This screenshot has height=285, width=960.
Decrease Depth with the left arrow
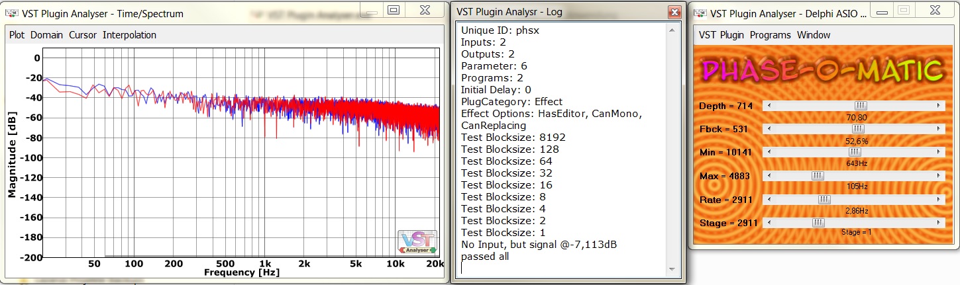767,105
